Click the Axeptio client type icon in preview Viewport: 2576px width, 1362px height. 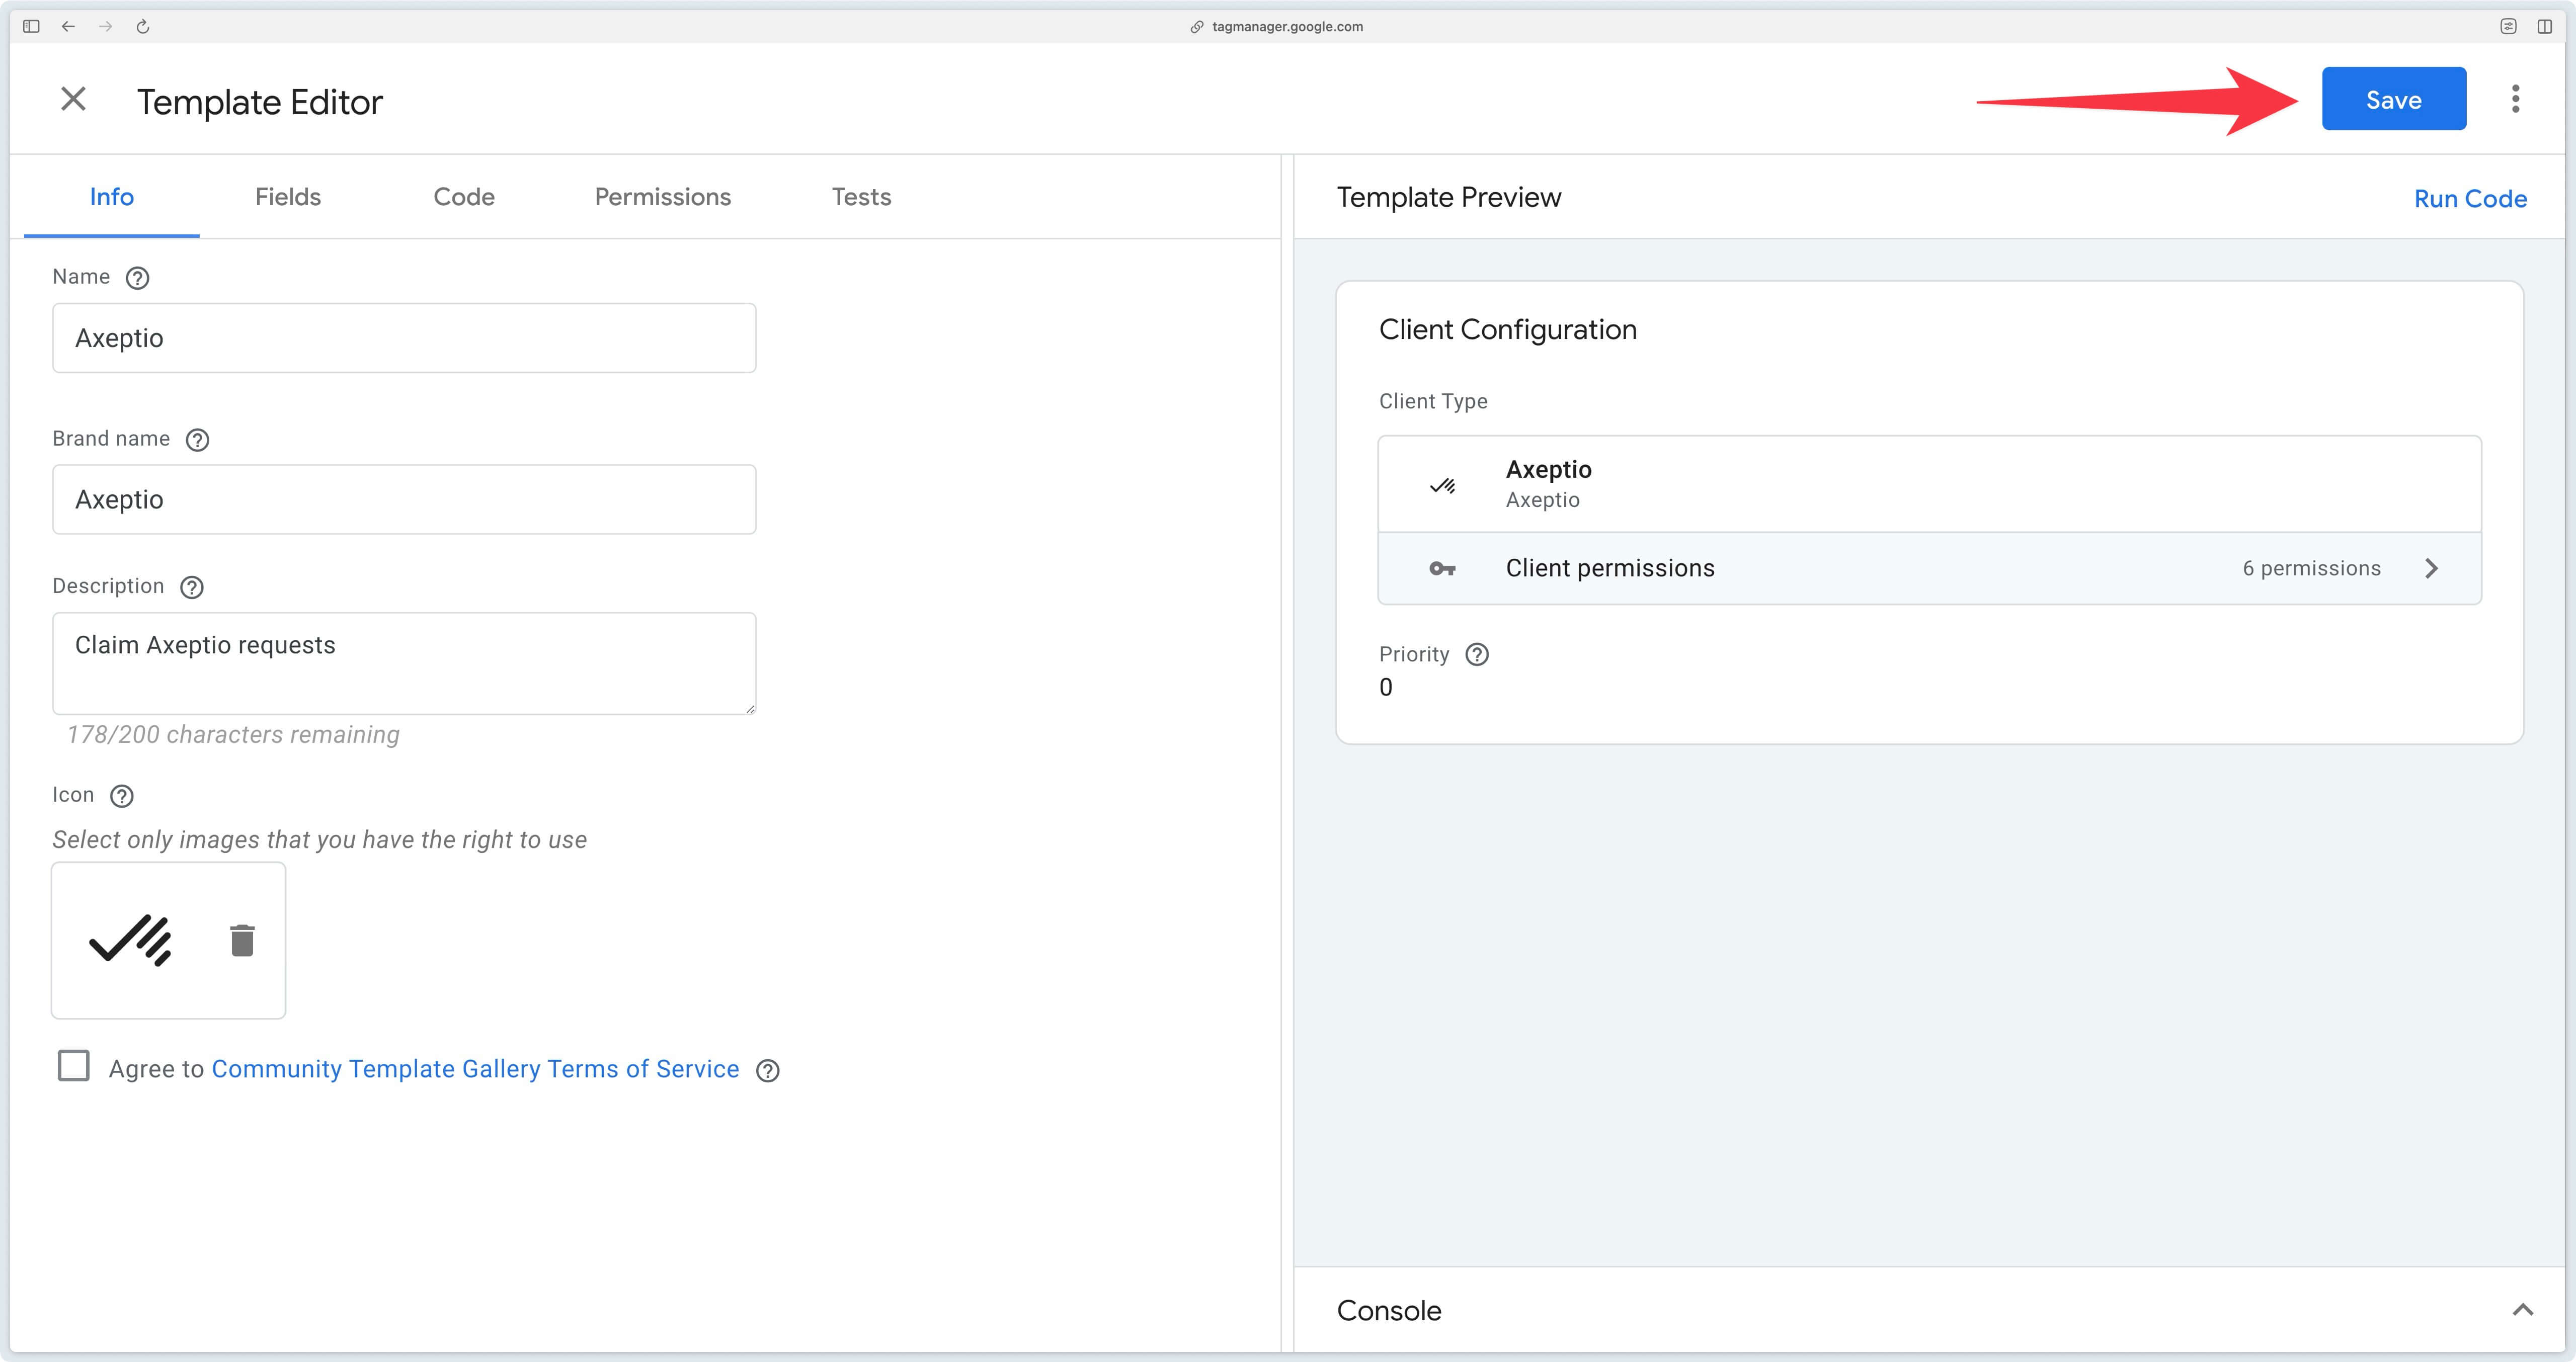click(1442, 487)
